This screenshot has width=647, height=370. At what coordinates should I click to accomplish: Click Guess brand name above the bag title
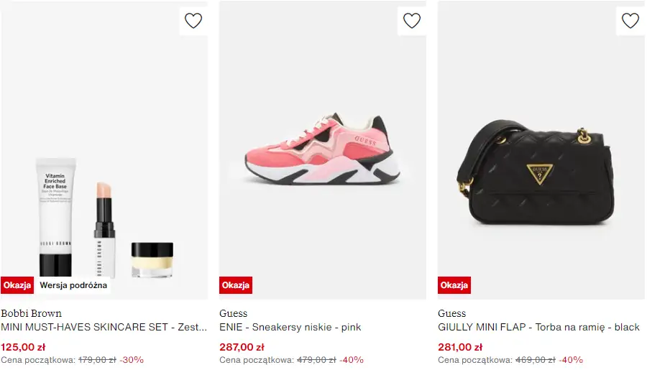click(x=451, y=313)
